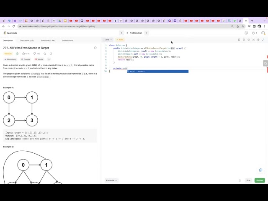This screenshot has height=201, width=268.
Task: Open the Submissions tab
Action: (67, 41)
